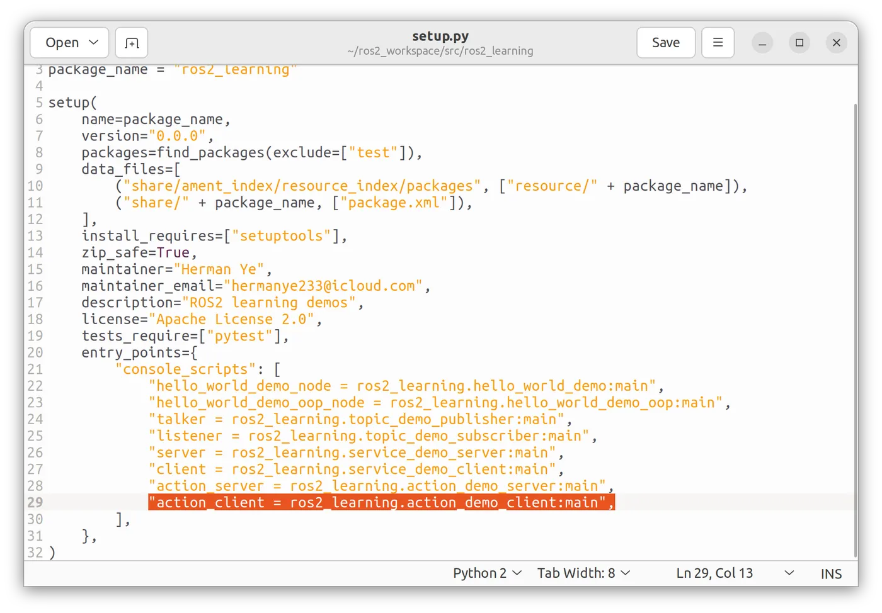Click the "server = ros2_learning.service_demo_server:main" line

pyautogui.click(x=356, y=453)
